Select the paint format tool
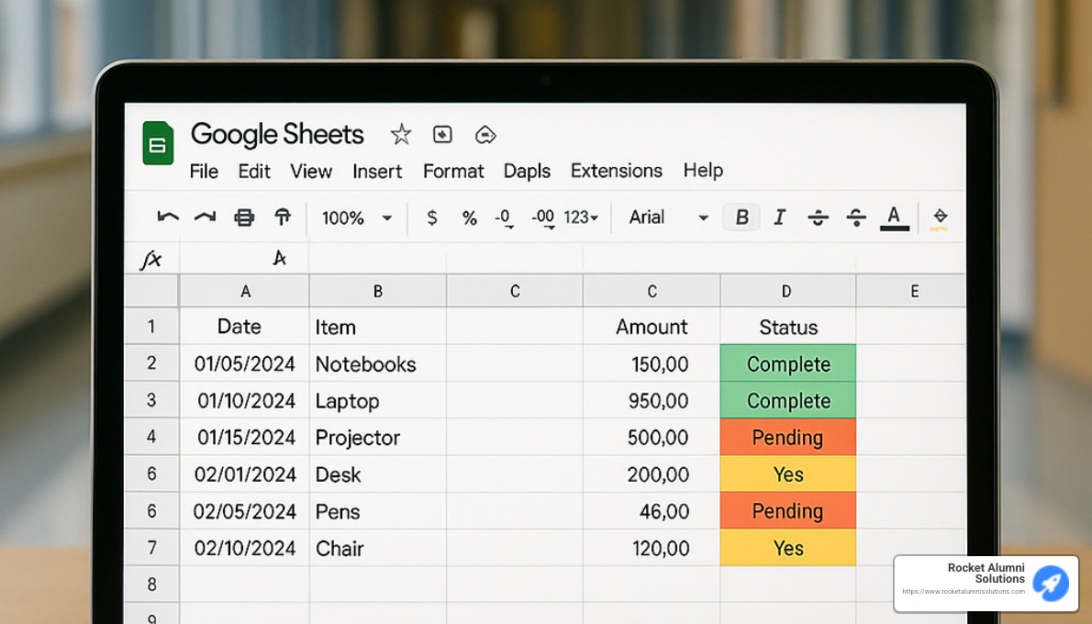Screen dimensions: 1092x624 [x=282, y=217]
